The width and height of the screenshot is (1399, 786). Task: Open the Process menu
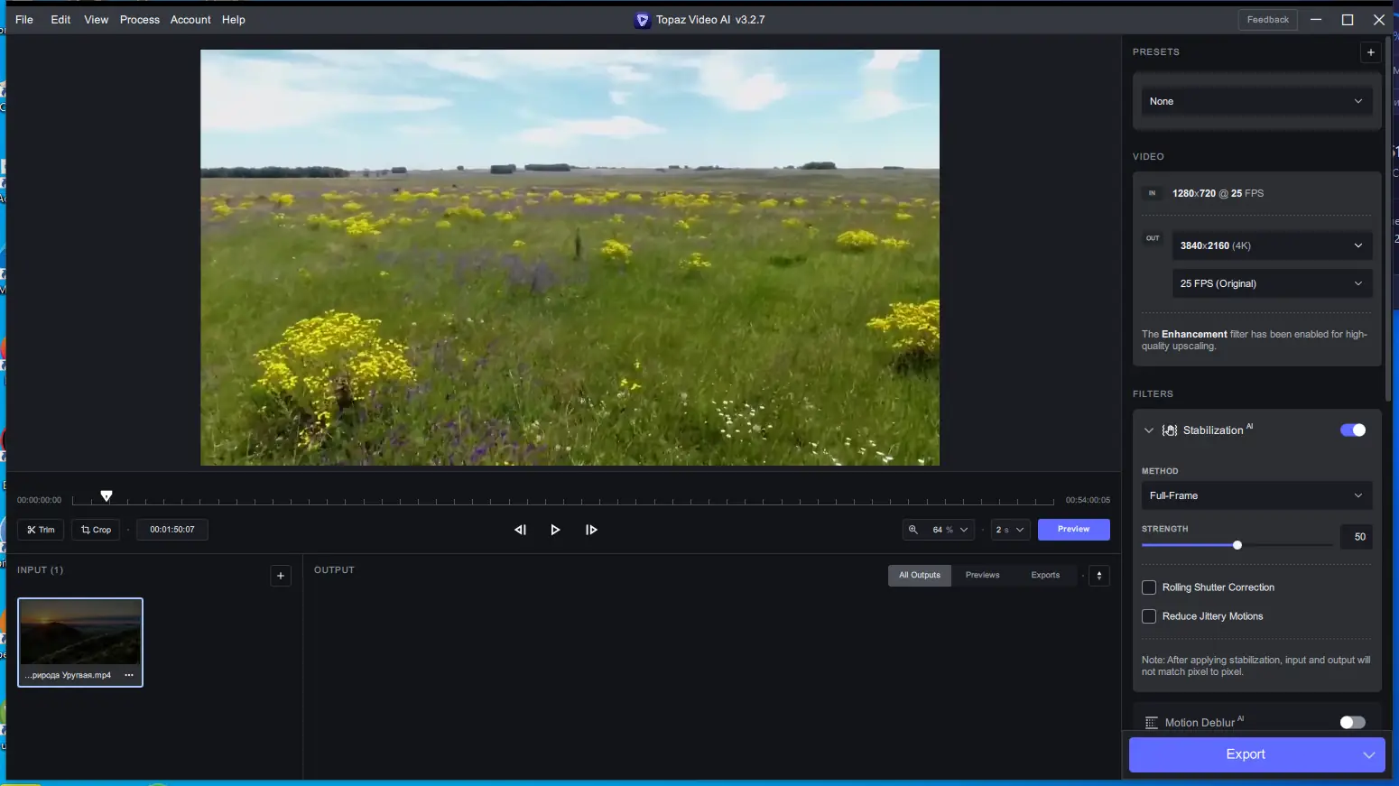click(x=139, y=20)
